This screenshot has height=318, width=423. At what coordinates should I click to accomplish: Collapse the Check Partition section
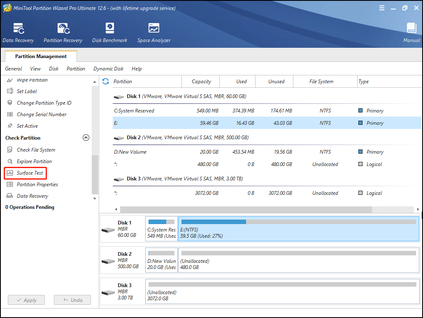coord(86,138)
